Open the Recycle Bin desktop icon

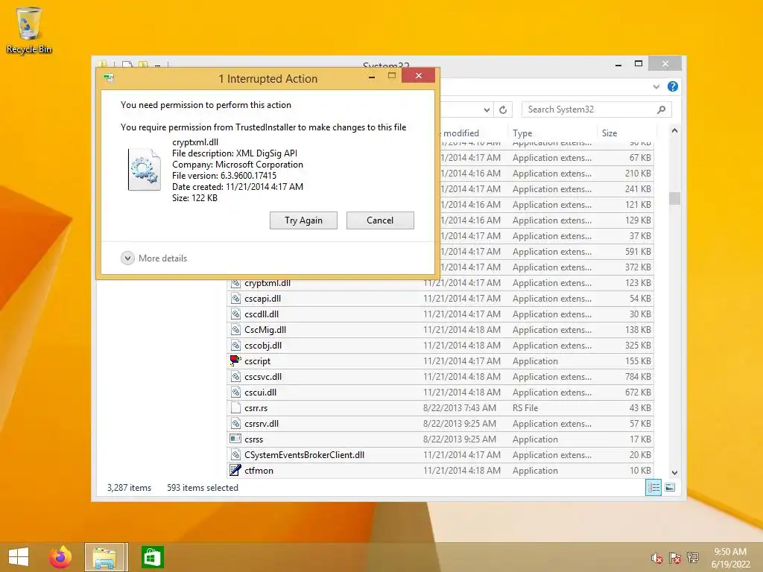[x=29, y=30]
